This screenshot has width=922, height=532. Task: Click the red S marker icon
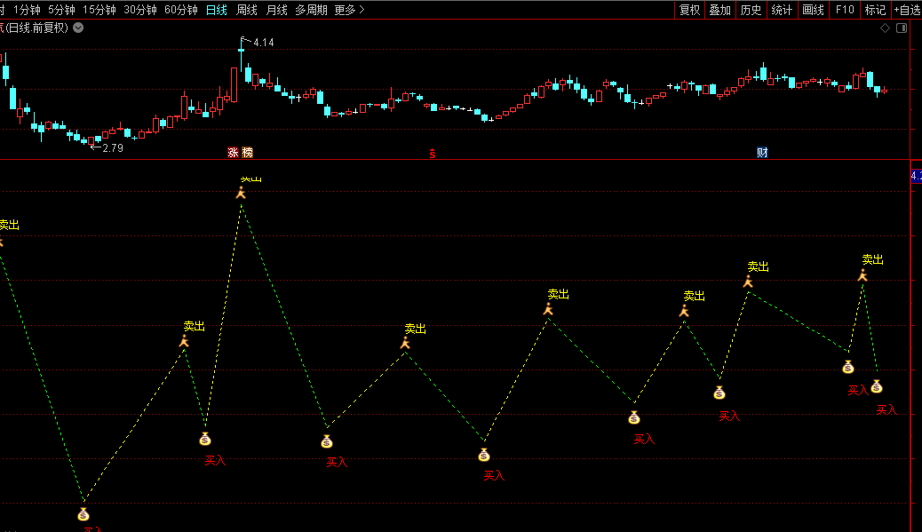(x=433, y=154)
